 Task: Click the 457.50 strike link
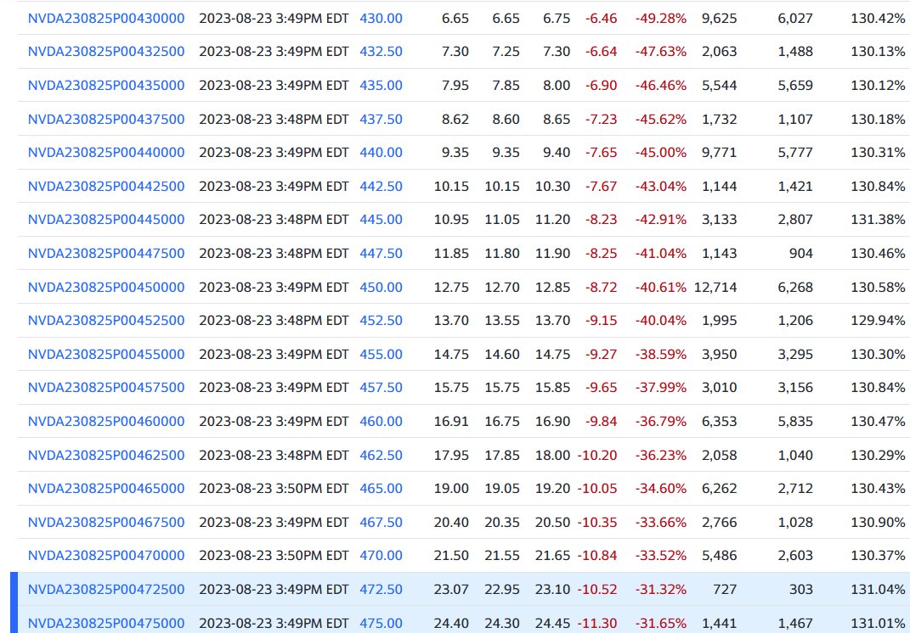click(x=381, y=387)
